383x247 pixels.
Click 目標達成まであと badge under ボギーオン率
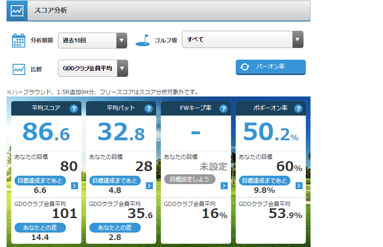[x=265, y=181]
